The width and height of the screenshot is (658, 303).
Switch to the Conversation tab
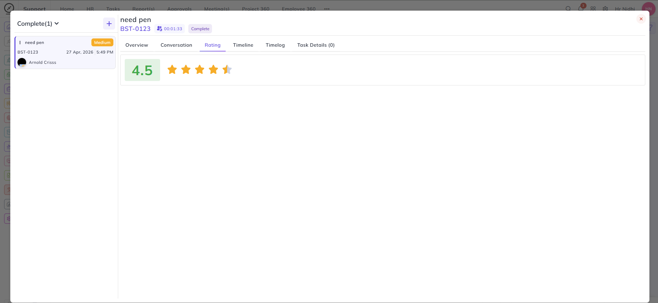(176, 45)
